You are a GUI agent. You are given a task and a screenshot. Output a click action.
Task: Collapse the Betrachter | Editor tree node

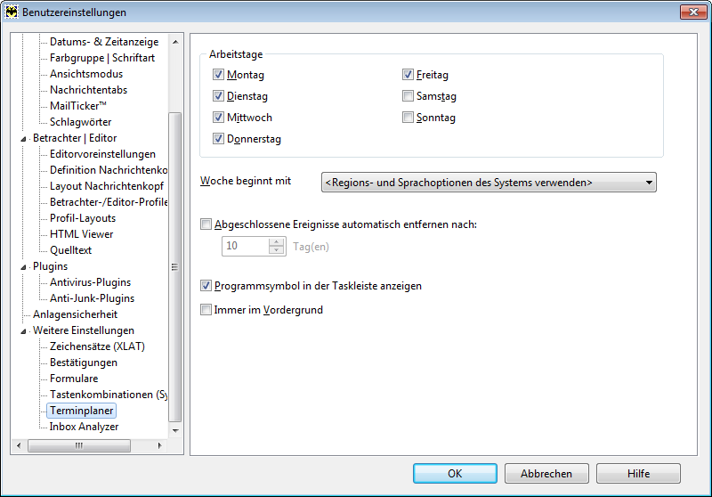(x=23, y=139)
